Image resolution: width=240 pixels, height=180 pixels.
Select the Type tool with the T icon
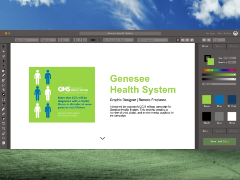(4, 100)
